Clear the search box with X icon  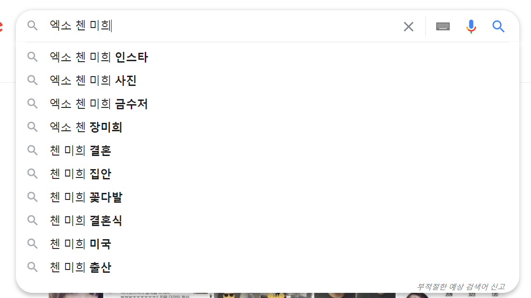pos(409,27)
